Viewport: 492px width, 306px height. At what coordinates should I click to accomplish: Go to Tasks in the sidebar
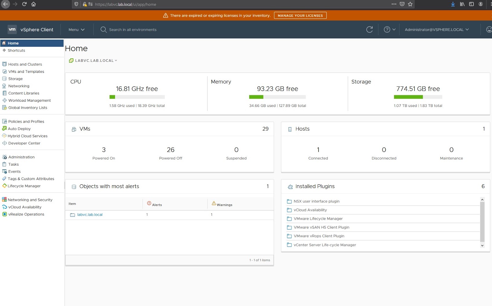click(x=13, y=164)
